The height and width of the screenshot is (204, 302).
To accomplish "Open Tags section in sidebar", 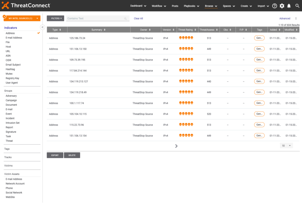I will click(7, 149).
